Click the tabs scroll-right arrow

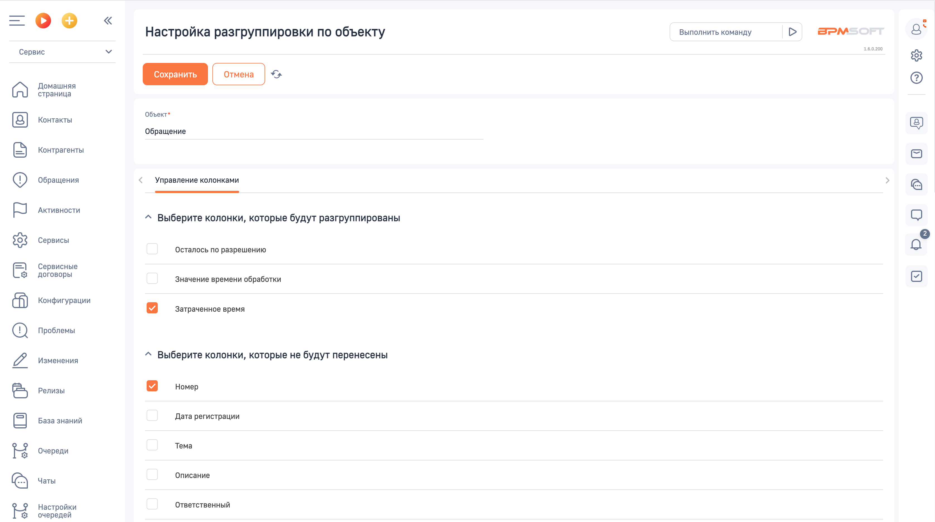pos(887,180)
